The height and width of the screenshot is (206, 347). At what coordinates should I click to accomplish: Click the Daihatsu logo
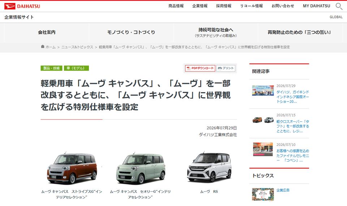22,6
